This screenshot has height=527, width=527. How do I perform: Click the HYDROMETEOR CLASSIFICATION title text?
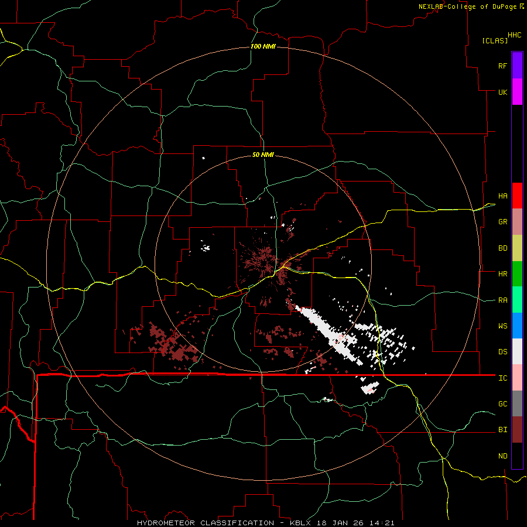[x=206, y=523]
